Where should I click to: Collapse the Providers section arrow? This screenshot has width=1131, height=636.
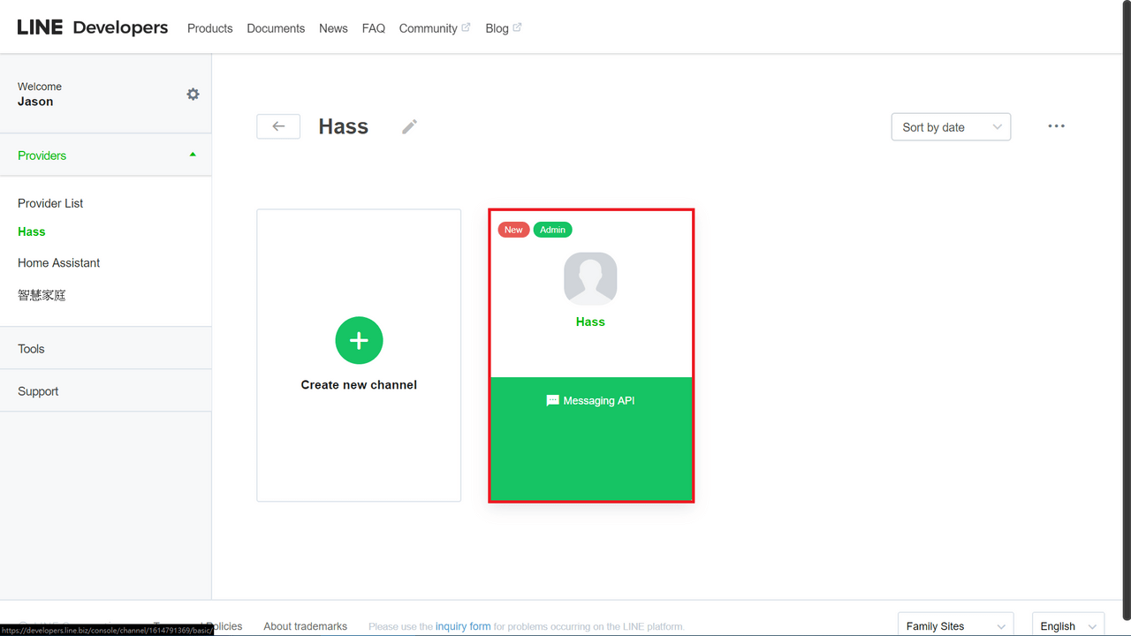click(193, 155)
